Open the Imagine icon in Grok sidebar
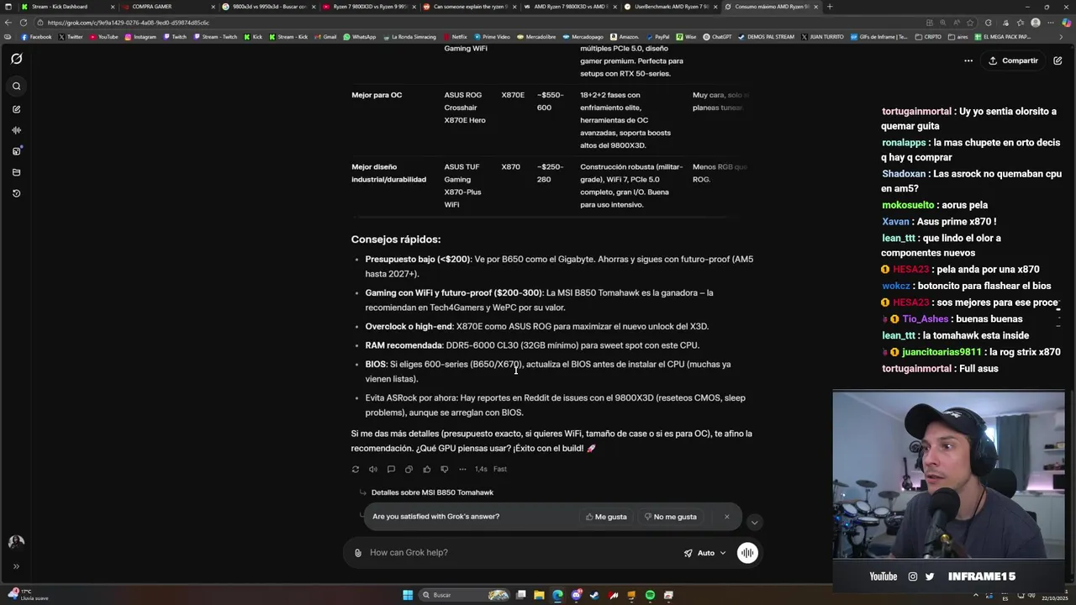Viewport: 1076px width, 605px height. (16, 151)
